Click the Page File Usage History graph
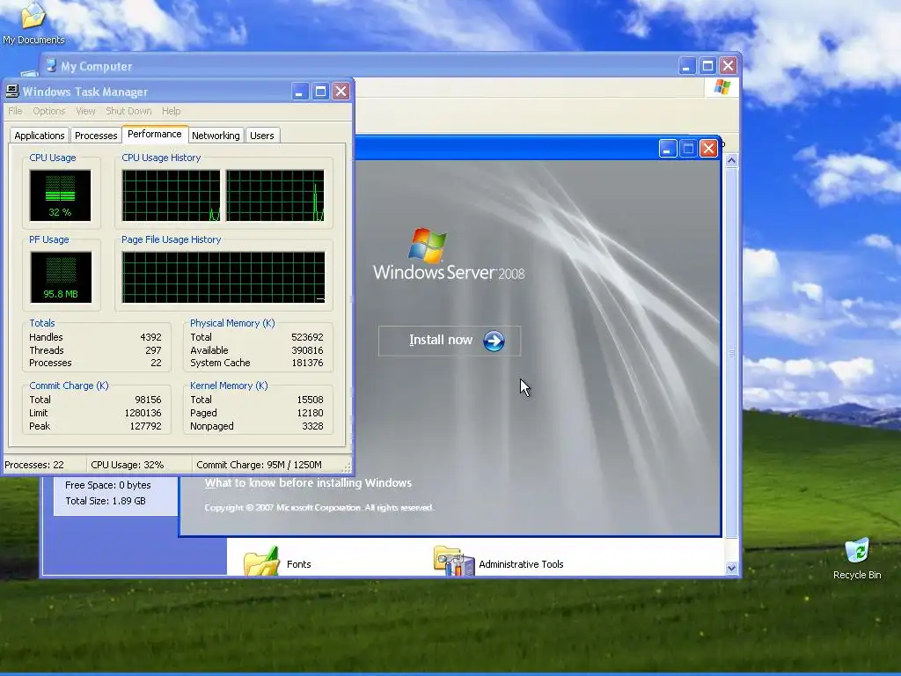Image resolution: width=901 pixels, height=676 pixels. tap(223, 277)
